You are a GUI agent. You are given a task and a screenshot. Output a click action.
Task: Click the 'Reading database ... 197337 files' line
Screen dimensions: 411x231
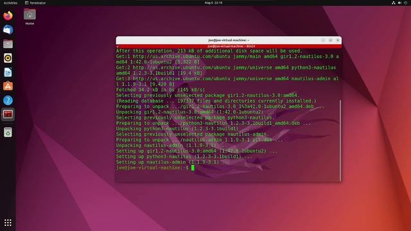[216, 101]
